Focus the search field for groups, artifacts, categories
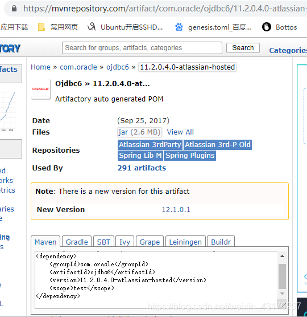The image size is (307, 317). pos(142,48)
